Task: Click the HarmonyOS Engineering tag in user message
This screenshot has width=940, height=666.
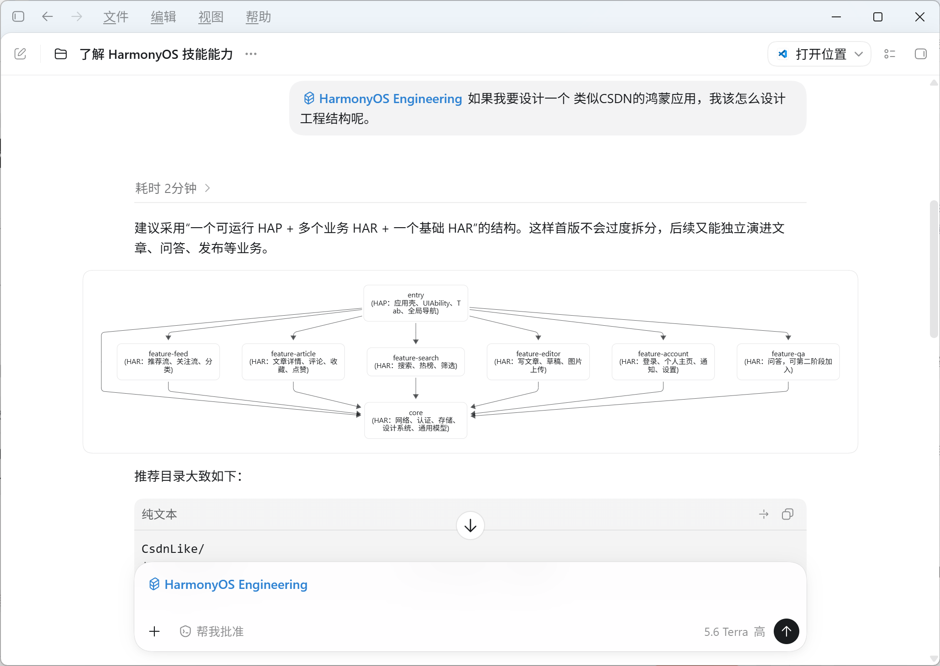Action: pyautogui.click(x=383, y=99)
